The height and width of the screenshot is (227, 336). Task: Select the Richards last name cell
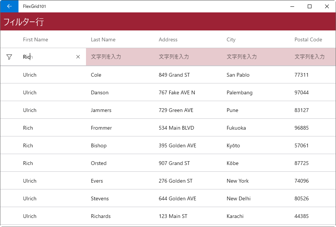(120, 216)
